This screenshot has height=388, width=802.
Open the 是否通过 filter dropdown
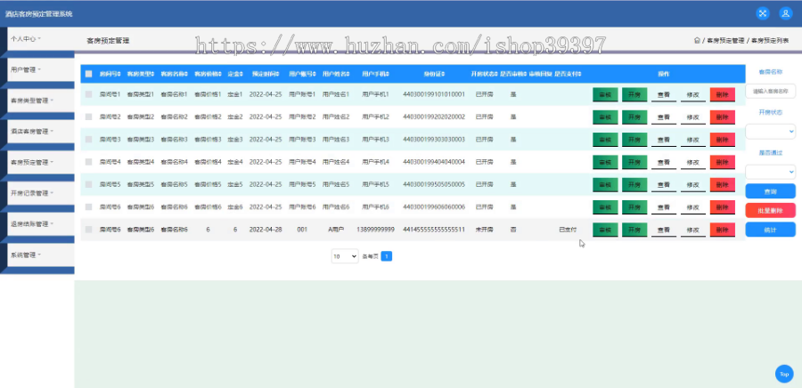coord(770,172)
